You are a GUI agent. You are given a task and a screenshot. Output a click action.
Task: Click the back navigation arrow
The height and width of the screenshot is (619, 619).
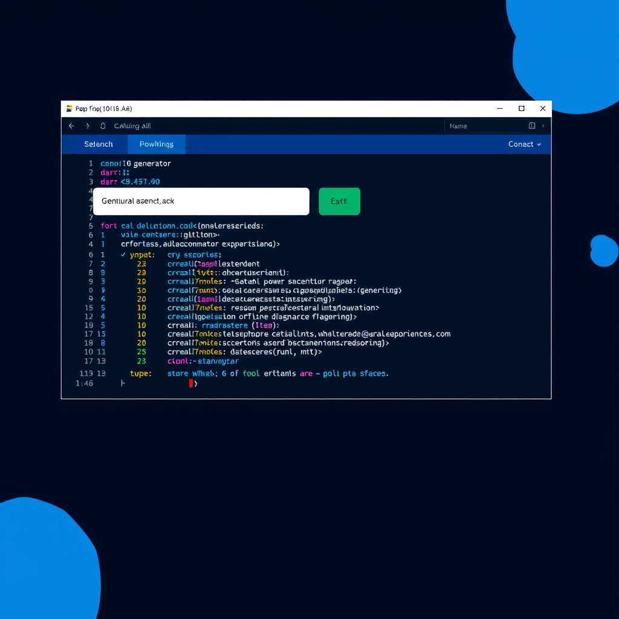(x=71, y=126)
